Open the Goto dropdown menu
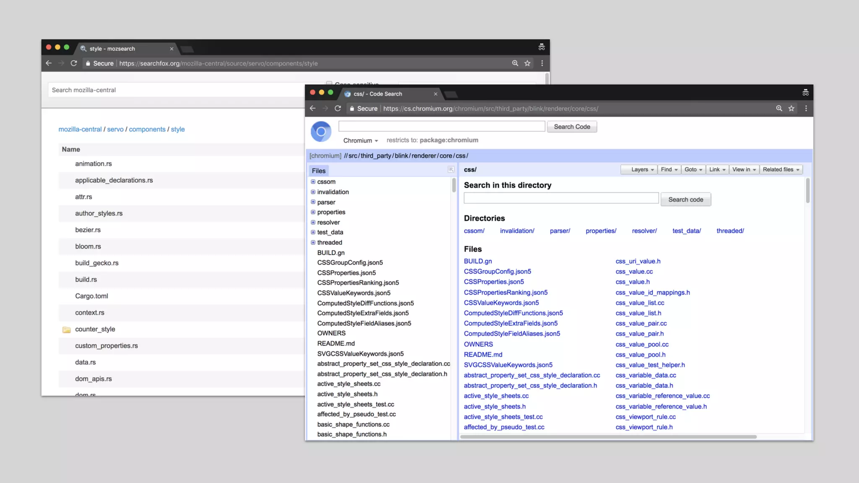 pos(693,169)
